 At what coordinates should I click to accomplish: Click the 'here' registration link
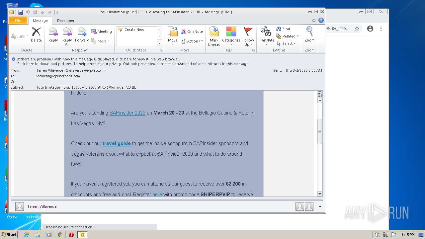(x=157, y=195)
